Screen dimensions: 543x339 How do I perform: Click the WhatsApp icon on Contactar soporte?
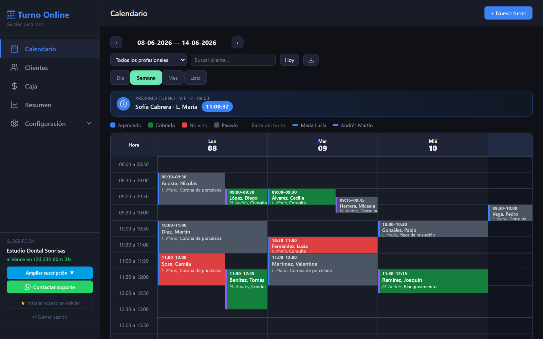(x=27, y=287)
